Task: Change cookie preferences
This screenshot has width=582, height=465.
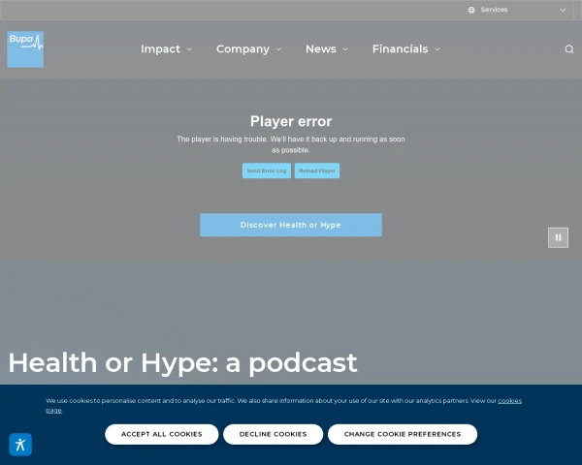Action: pos(403,434)
